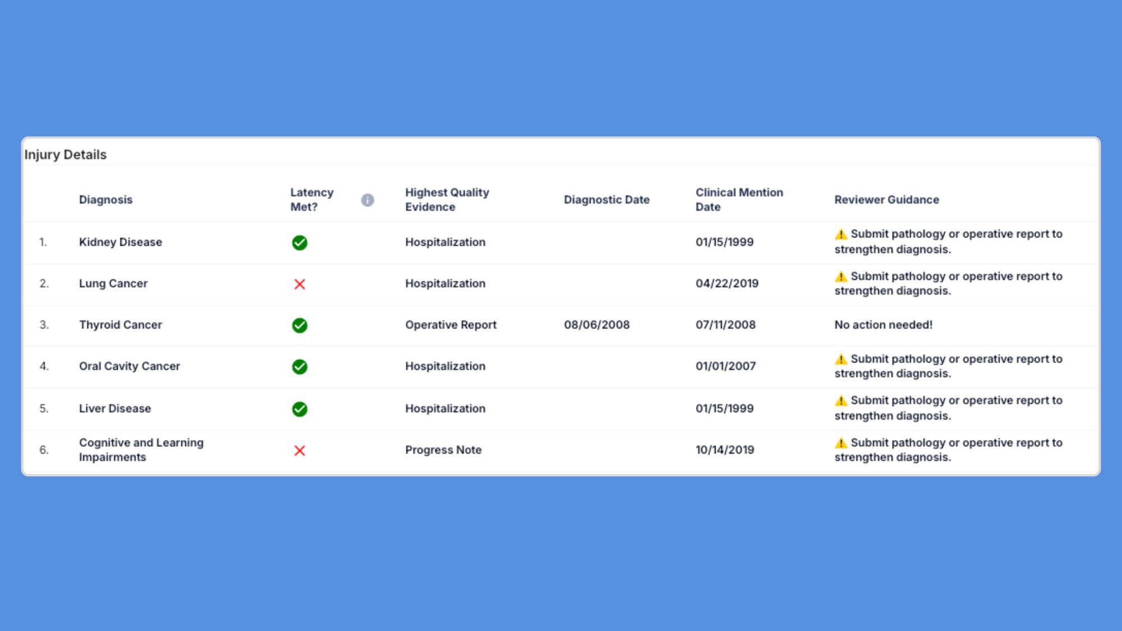Click warning icon in Kidney Disease guidance
The image size is (1122, 631).
[x=841, y=234]
